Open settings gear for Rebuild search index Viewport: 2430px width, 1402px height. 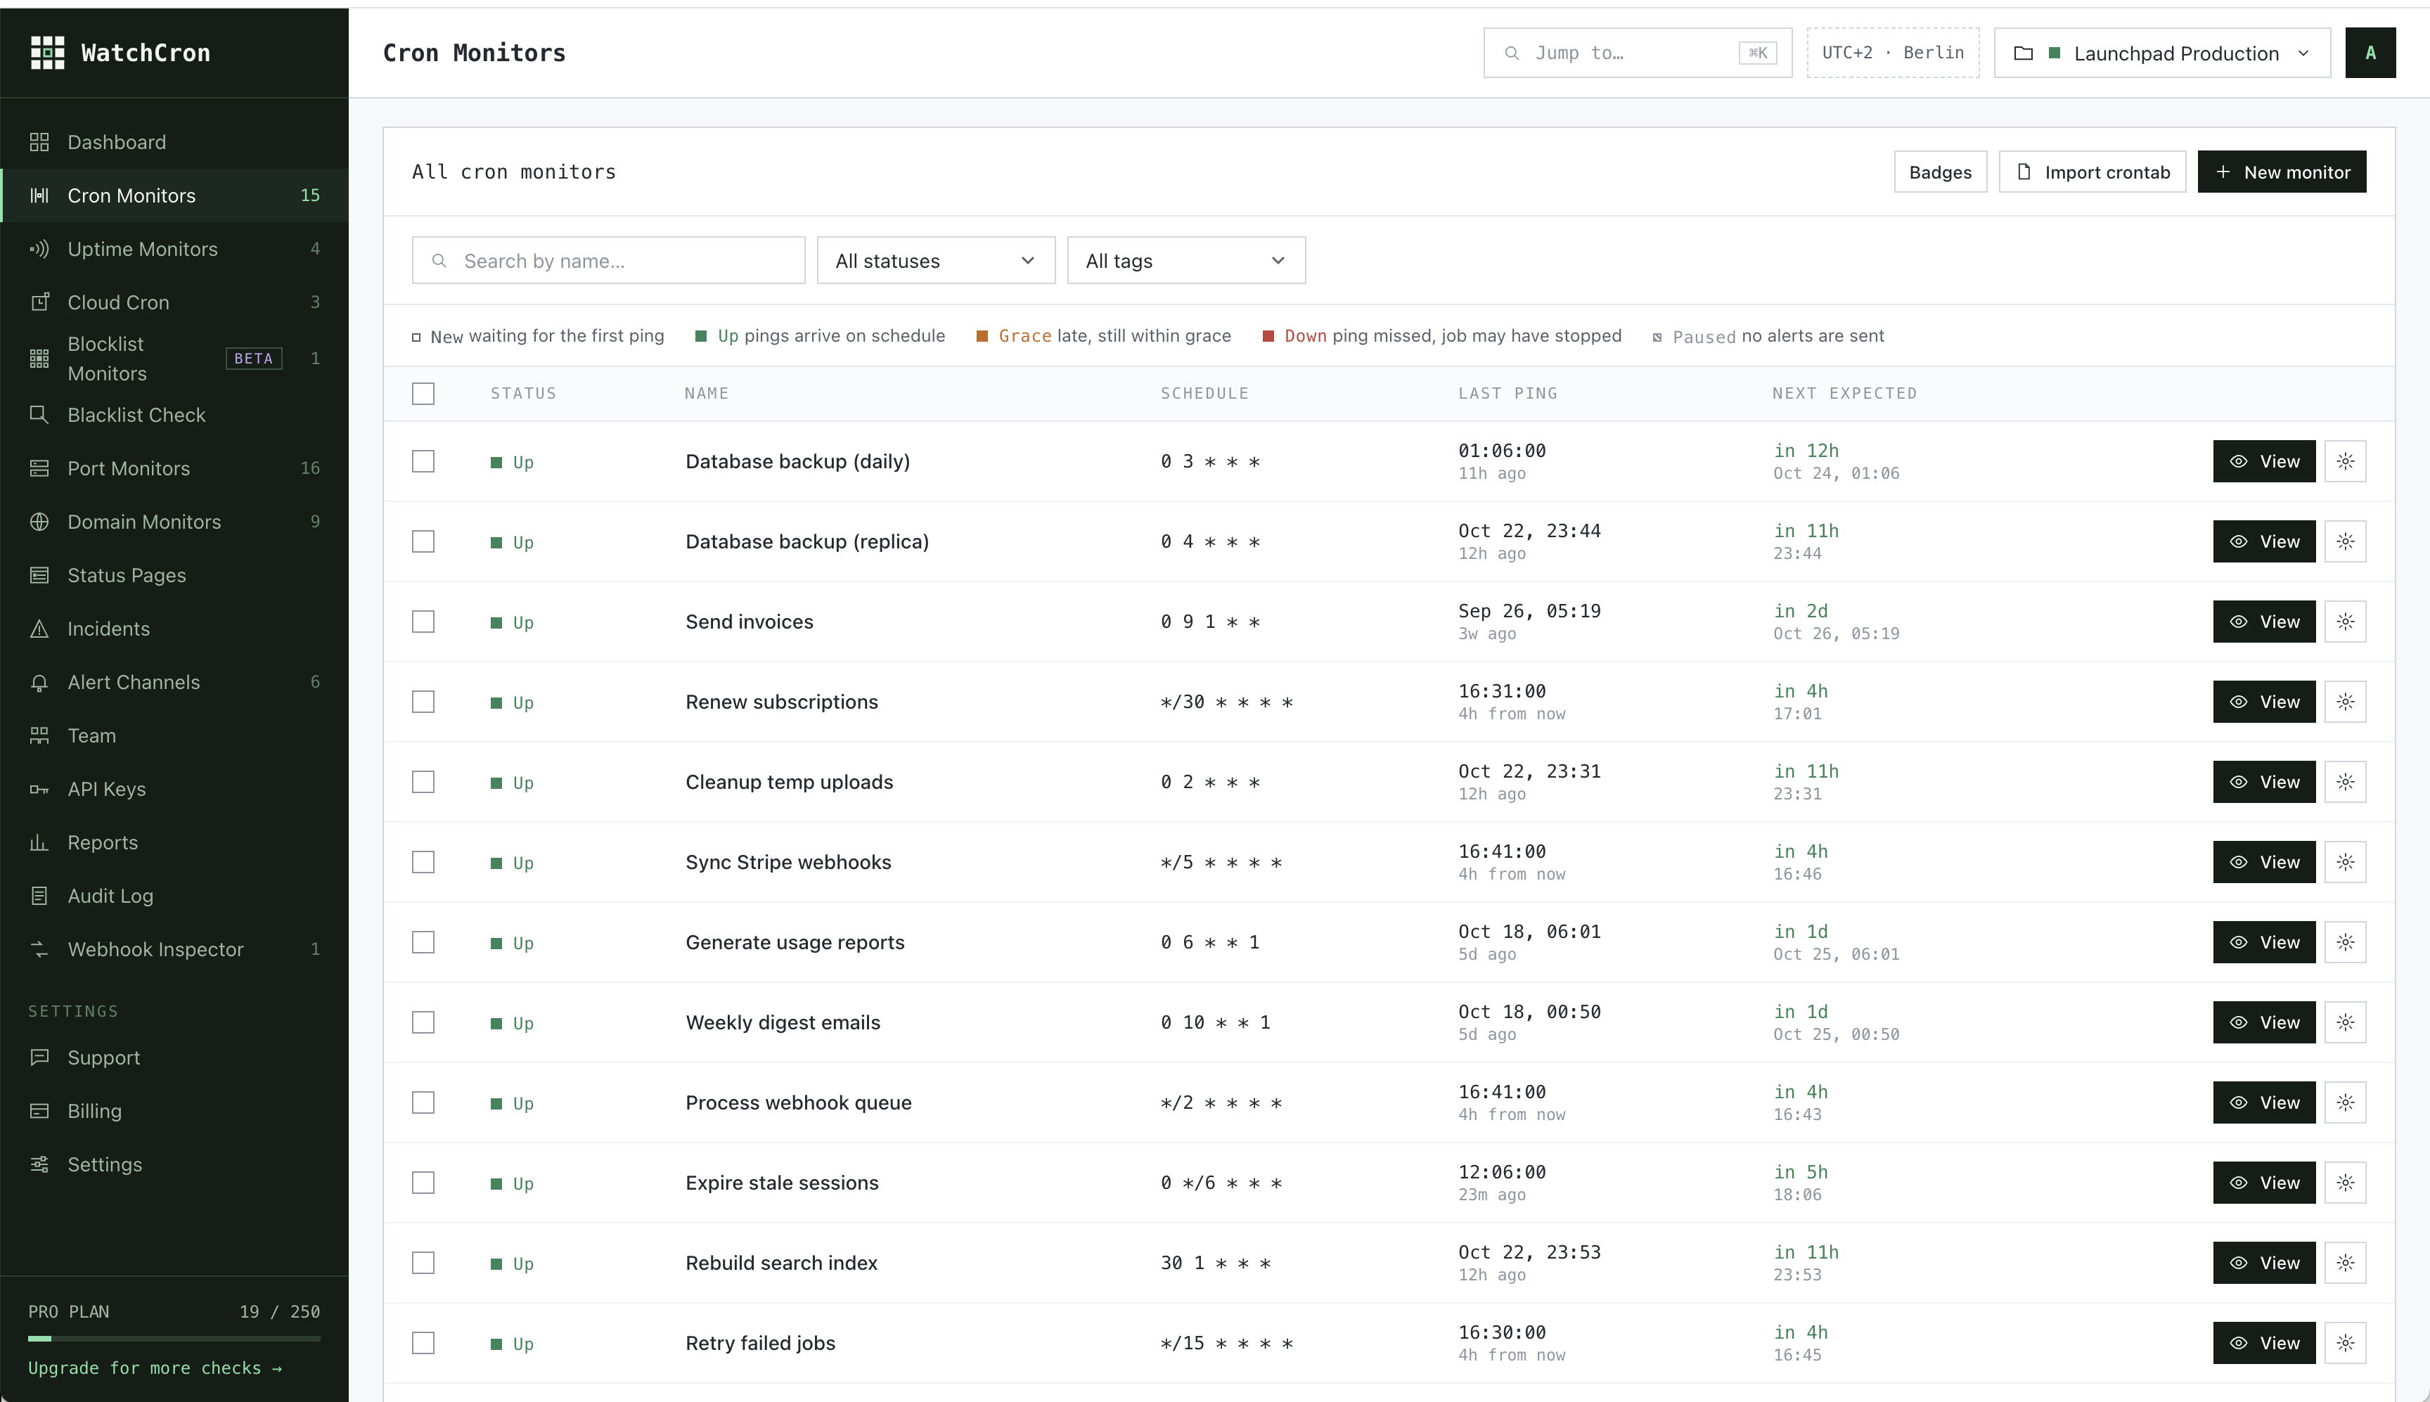coord(2346,1262)
